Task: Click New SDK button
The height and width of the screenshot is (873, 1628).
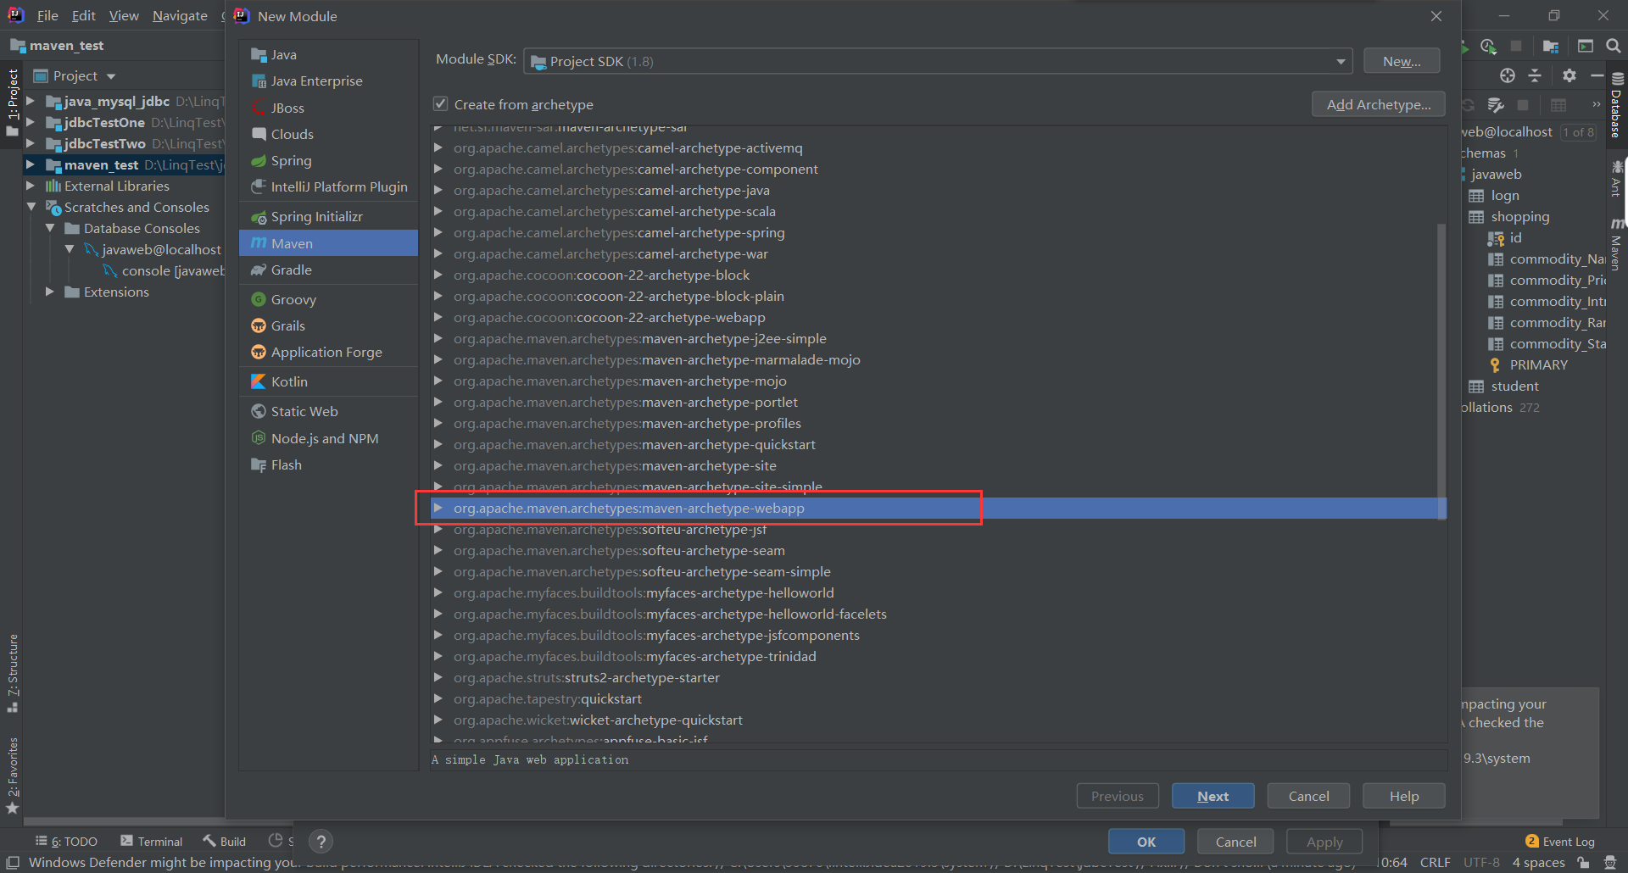Action: coord(1402,61)
